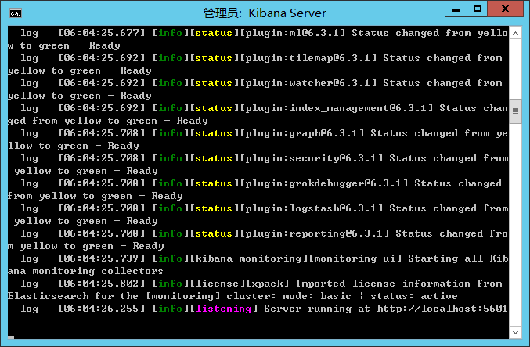Maximize the Kibana Server window

click(478, 9)
